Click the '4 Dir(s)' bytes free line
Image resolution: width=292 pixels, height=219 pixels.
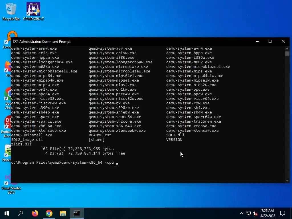(x=85, y=153)
